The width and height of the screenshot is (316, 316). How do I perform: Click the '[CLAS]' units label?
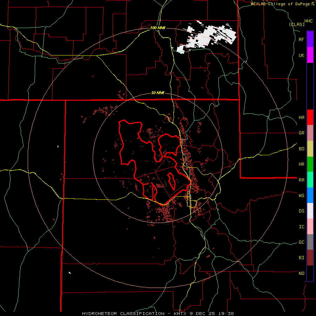pos(297,24)
